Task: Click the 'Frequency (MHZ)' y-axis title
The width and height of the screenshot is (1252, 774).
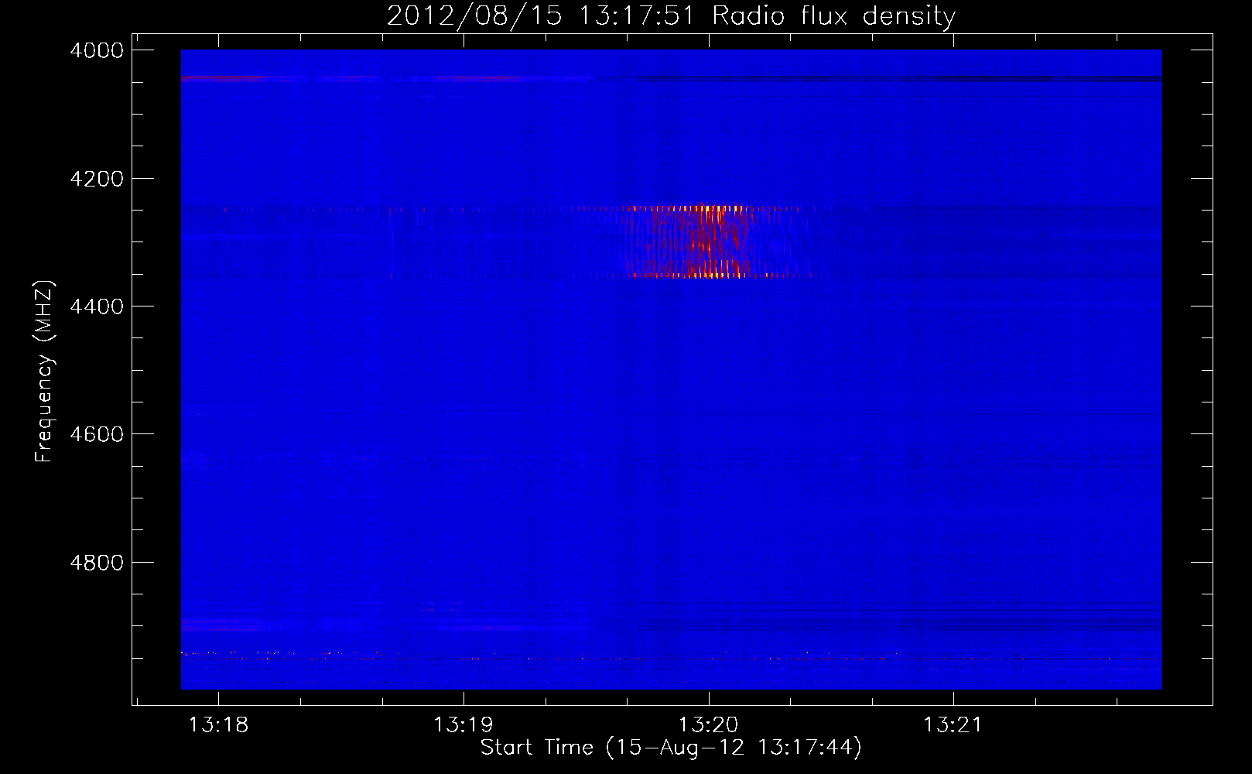Action: pyautogui.click(x=45, y=372)
